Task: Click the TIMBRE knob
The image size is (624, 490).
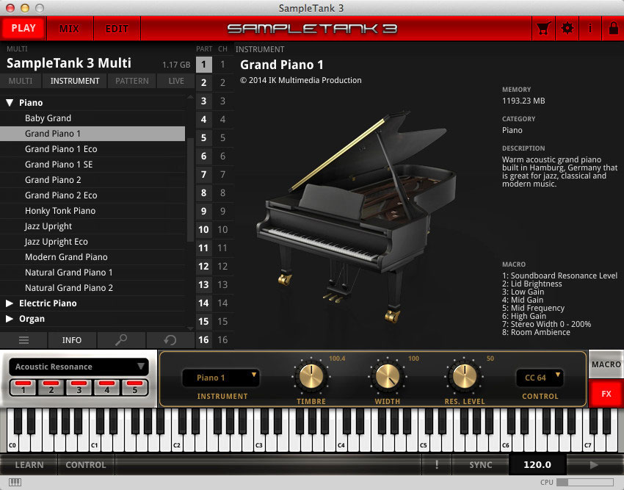Action: click(x=311, y=375)
